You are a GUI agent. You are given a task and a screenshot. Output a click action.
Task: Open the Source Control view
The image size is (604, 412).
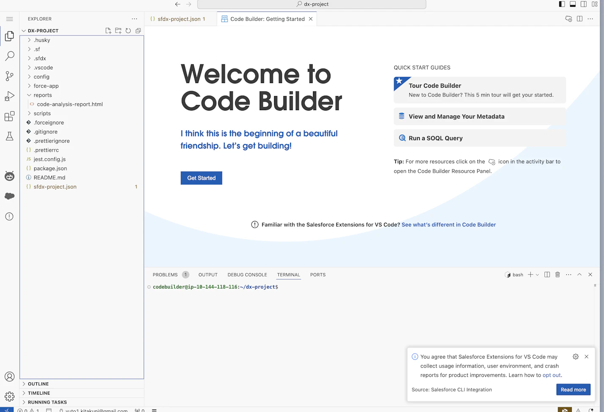[9, 76]
